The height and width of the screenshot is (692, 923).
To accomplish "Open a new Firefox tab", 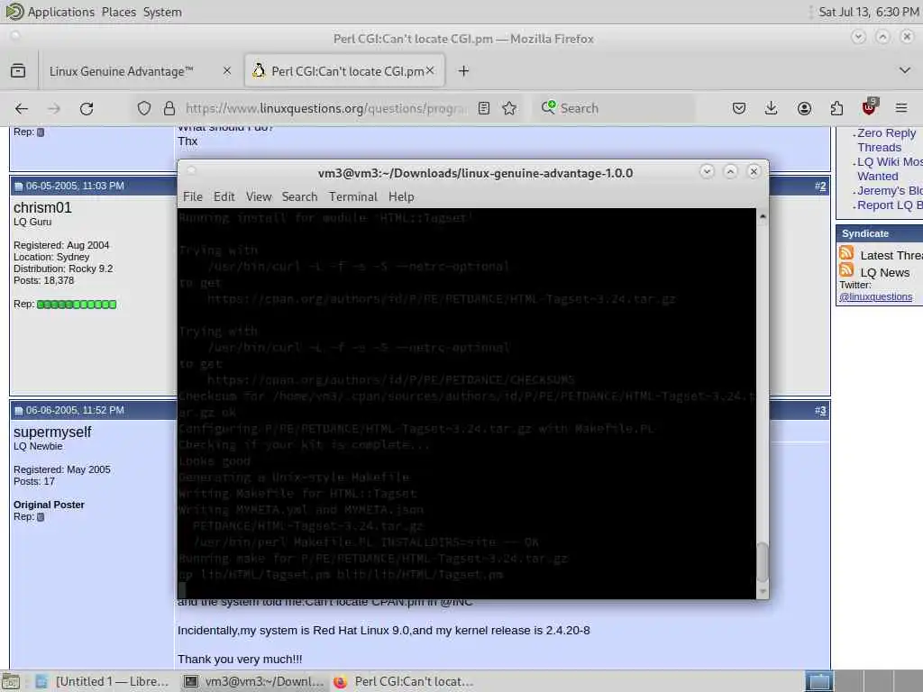I will (x=464, y=71).
